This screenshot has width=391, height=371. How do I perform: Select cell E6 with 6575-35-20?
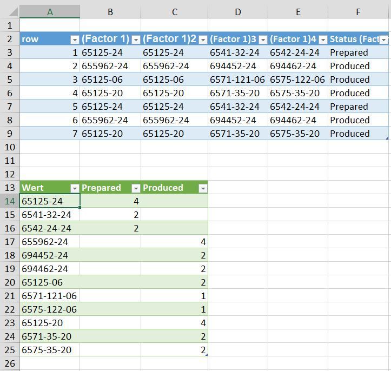[x=298, y=93]
